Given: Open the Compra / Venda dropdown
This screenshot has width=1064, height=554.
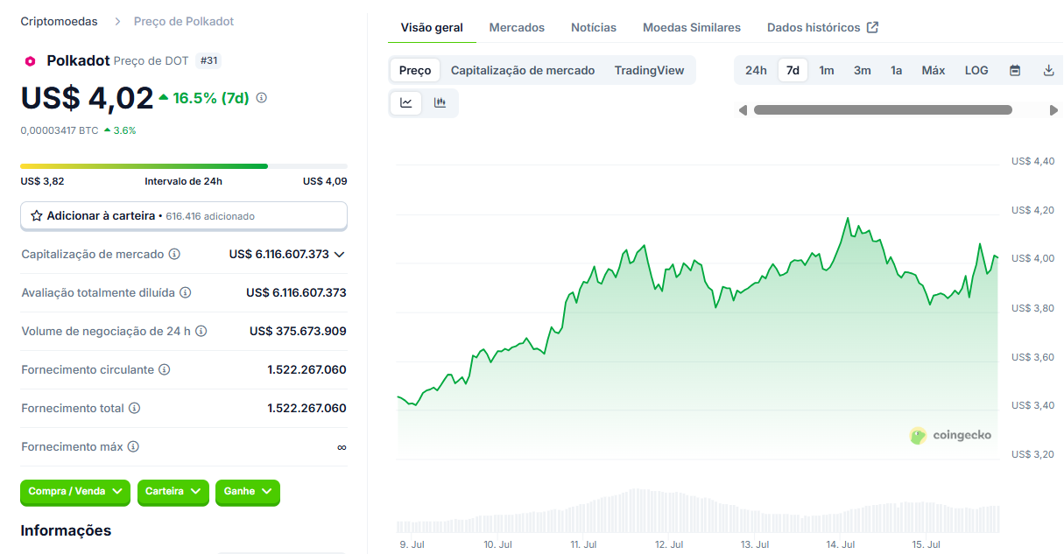Looking at the screenshot, I should [75, 492].
